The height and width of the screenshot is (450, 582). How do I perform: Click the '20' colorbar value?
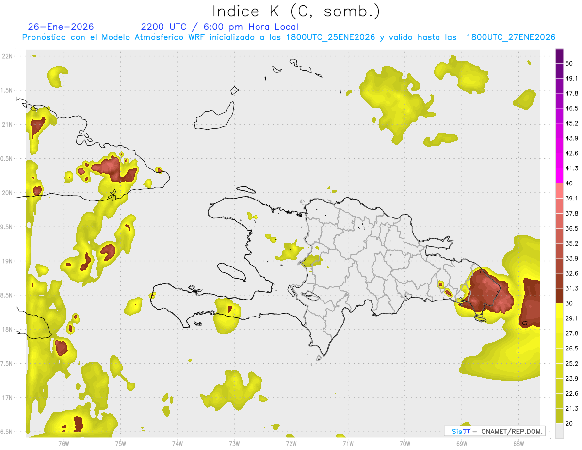(569, 423)
